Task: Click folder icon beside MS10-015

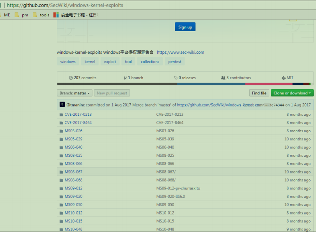Action: coord(62,221)
